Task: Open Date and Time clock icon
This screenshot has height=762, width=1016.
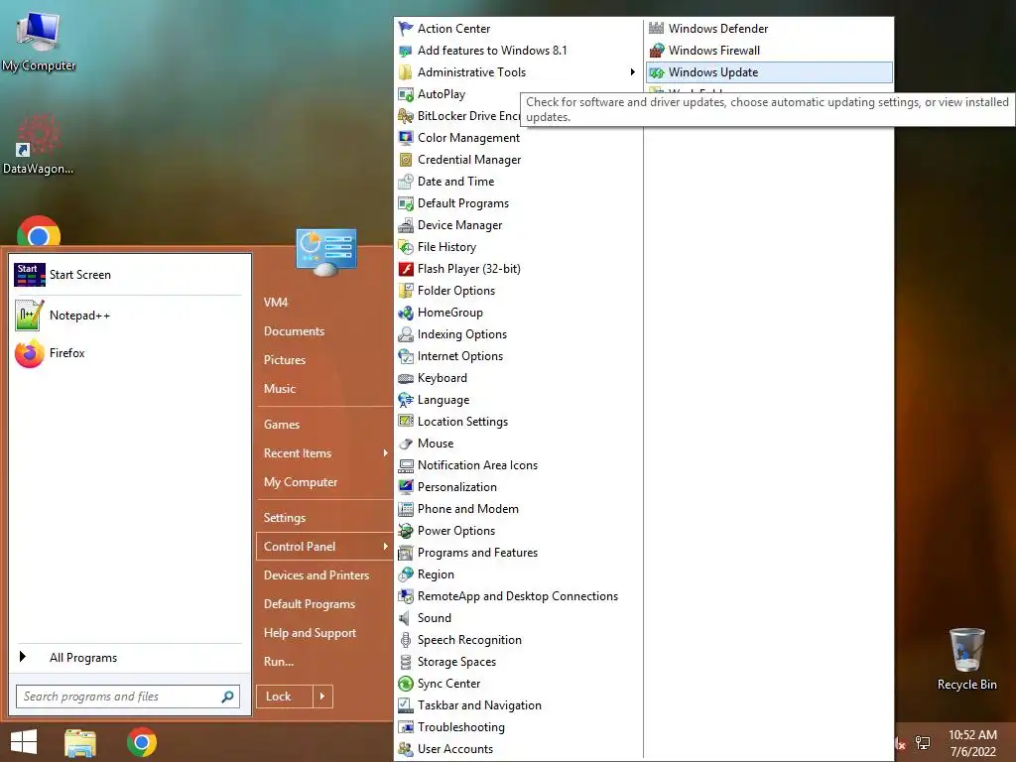Action: click(x=406, y=182)
